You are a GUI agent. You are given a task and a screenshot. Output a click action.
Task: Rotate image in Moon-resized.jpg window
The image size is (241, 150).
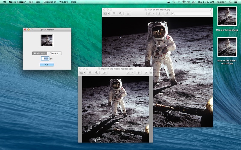click(139, 73)
